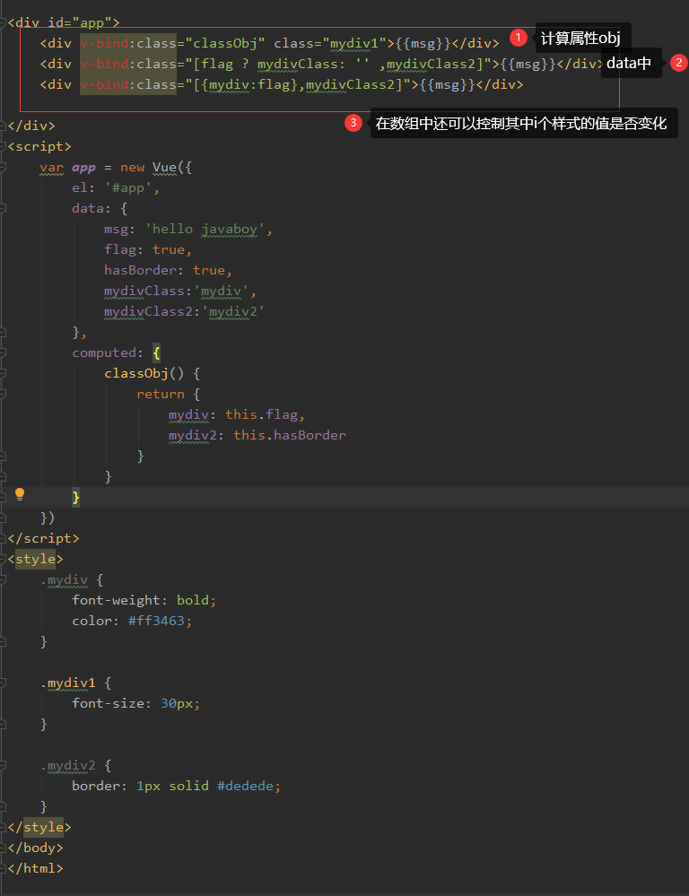The width and height of the screenshot is (689, 896).
Task: Click "this.hasBorder" in the return object
Action: [x=289, y=435]
